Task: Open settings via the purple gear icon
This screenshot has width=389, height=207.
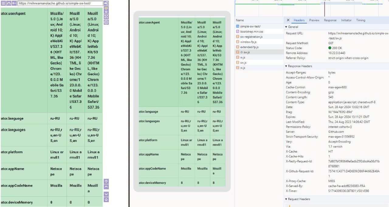Action: click(106, 22)
